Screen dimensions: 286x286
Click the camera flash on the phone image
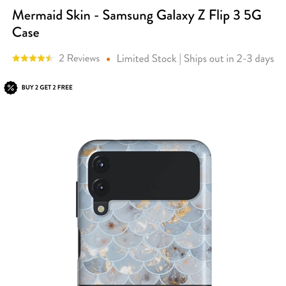coord(101,209)
